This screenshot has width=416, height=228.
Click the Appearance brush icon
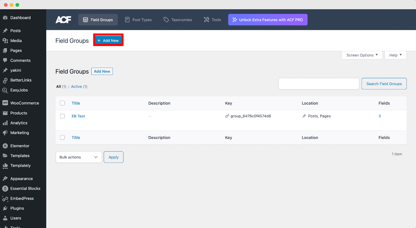click(x=5, y=179)
